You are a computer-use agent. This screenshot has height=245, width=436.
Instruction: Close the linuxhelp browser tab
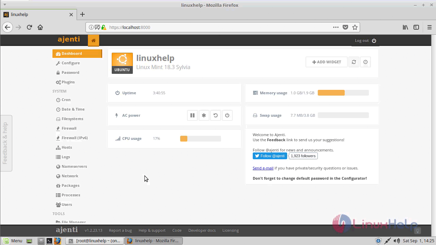pyautogui.click(x=71, y=15)
